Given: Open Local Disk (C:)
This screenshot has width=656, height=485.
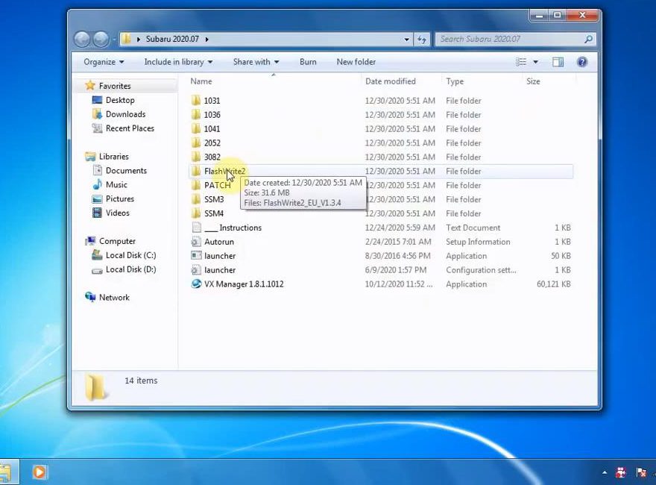Looking at the screenshot, I should point(131,255).
